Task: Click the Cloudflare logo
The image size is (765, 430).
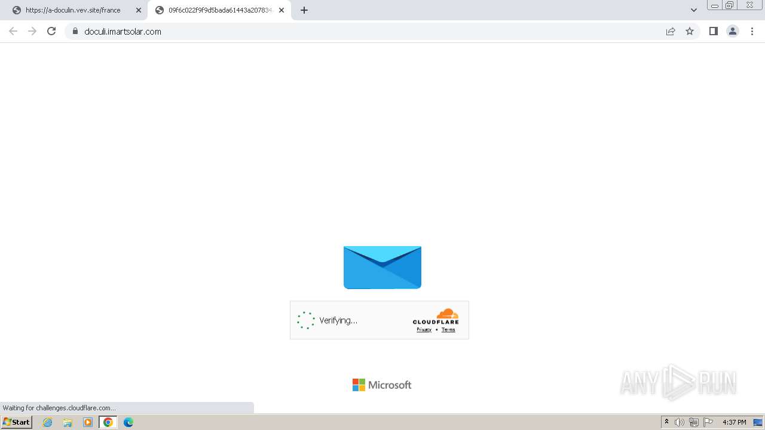Action: tap(436, 317)
